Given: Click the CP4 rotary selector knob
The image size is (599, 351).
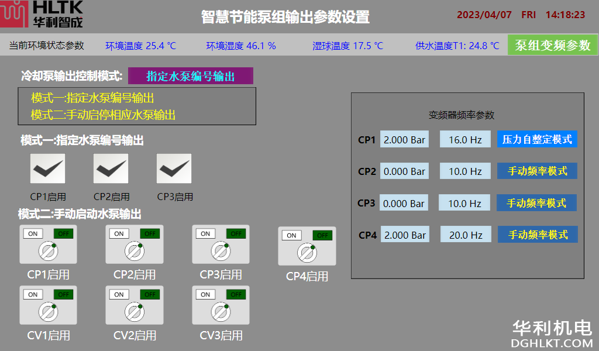Looking at the screenshot, I should pyautogui.click(x=307, y=253).
